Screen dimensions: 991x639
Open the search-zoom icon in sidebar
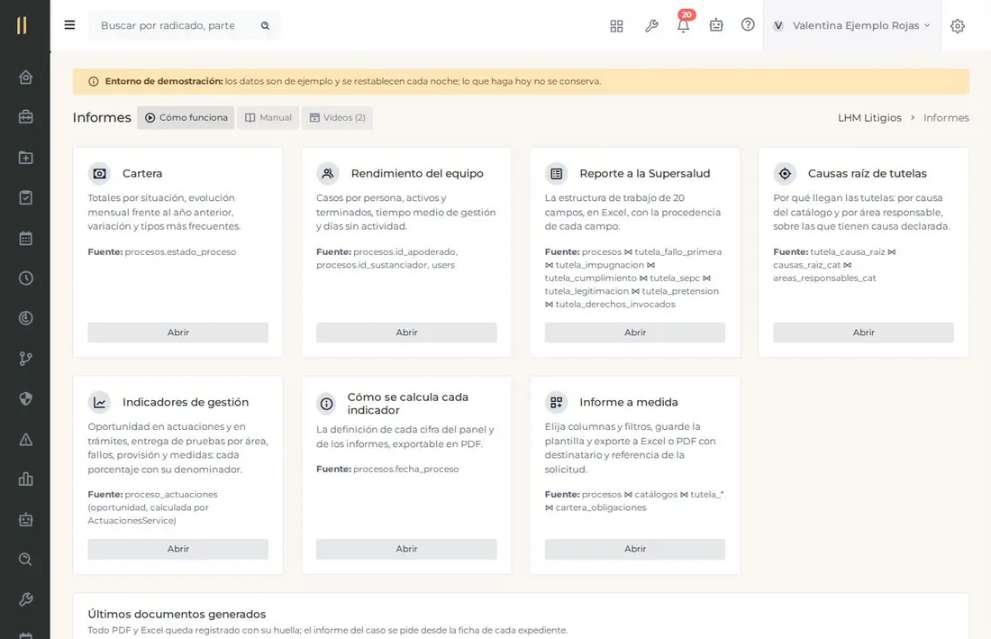[25, 560]
